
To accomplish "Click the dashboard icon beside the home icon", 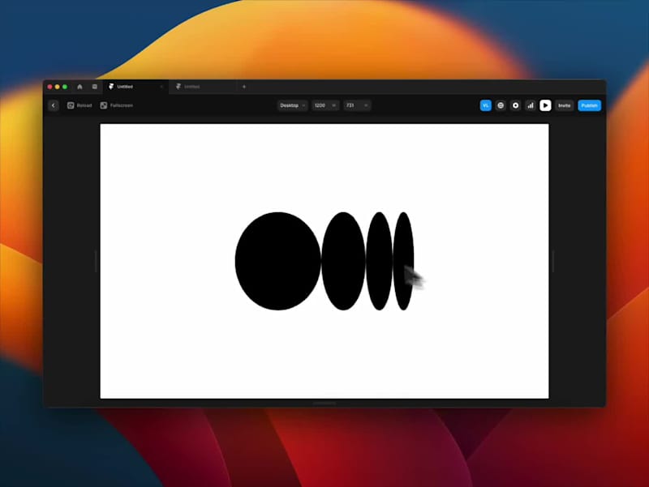I will (x=94, y=87).
